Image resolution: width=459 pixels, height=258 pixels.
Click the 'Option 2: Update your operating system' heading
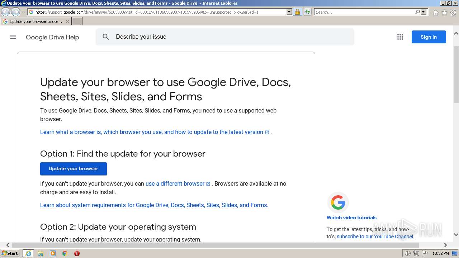click(x=118, y=227)
